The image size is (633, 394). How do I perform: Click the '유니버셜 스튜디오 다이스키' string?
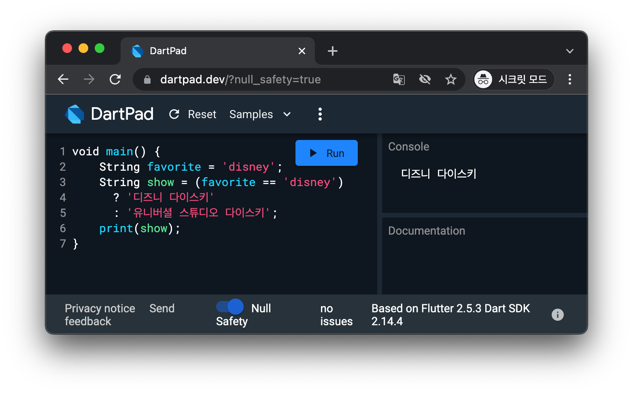(198, 213)
